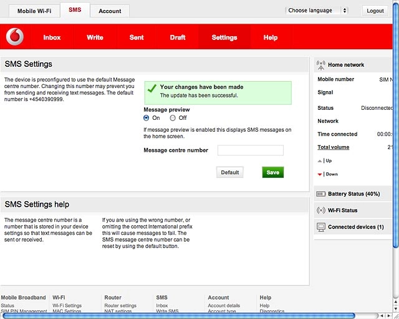The height and width of the screenshot is (319, 399).
Task: Click the horizontal scrollbar thumb
Action: 179,316
